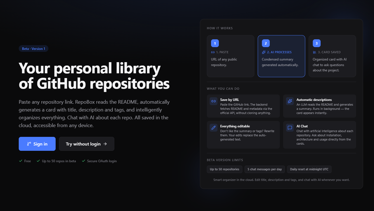Select the Up to 50 repositories chip

(x=224, y=169)
